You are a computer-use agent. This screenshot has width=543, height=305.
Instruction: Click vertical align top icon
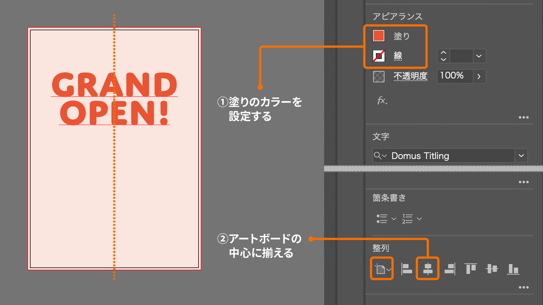click(x=471, y=269)
